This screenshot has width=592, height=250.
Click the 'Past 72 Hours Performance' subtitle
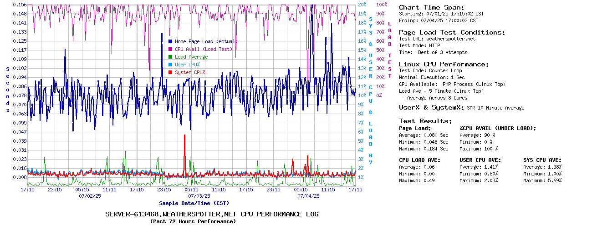[x=193, y=221]
